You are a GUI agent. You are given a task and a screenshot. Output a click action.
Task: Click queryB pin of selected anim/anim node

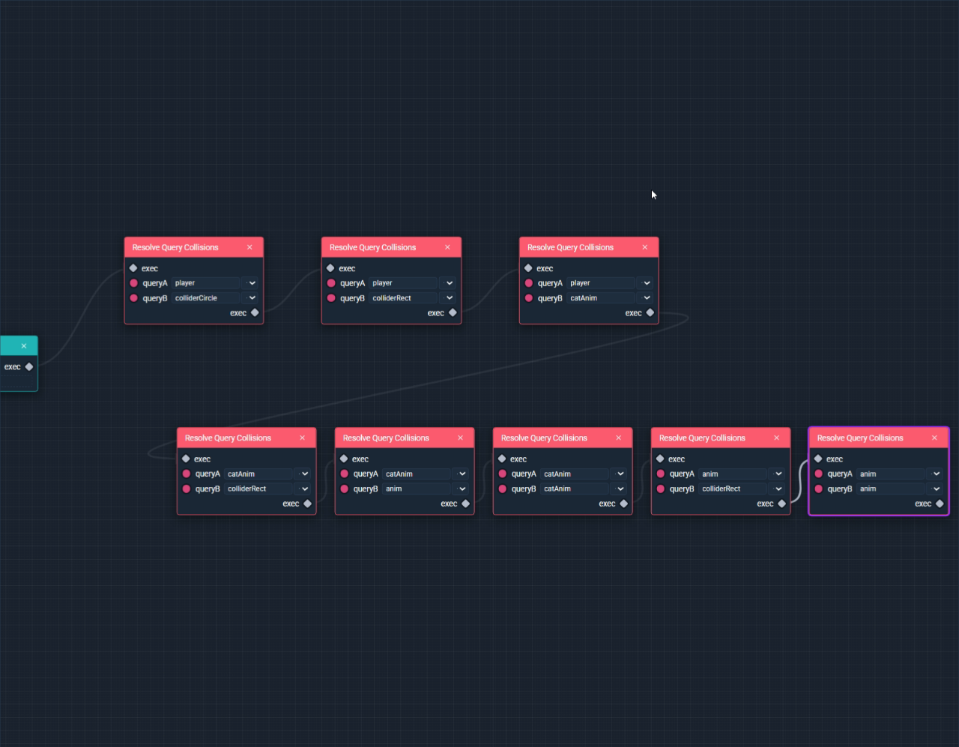[819, 489]
